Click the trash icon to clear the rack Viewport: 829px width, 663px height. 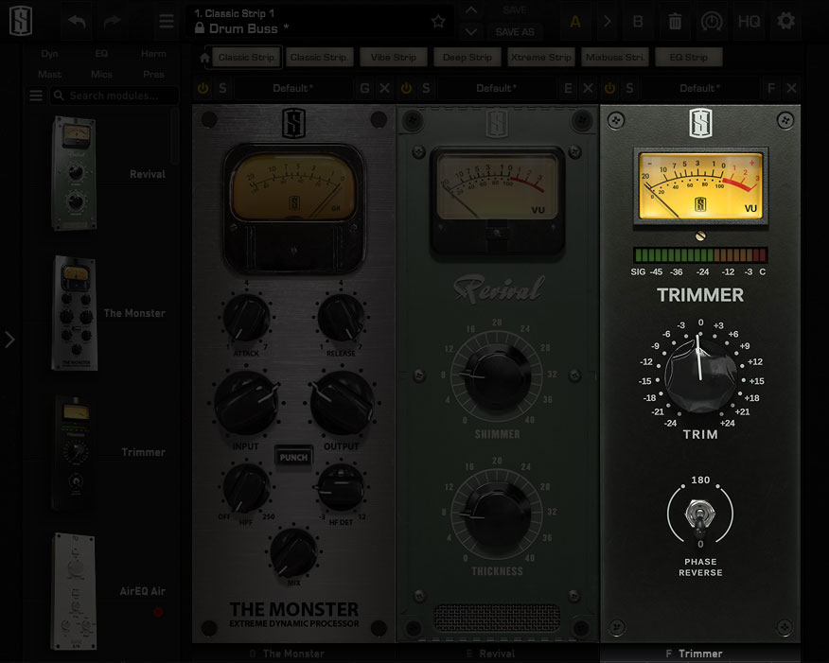coord(675,21)
